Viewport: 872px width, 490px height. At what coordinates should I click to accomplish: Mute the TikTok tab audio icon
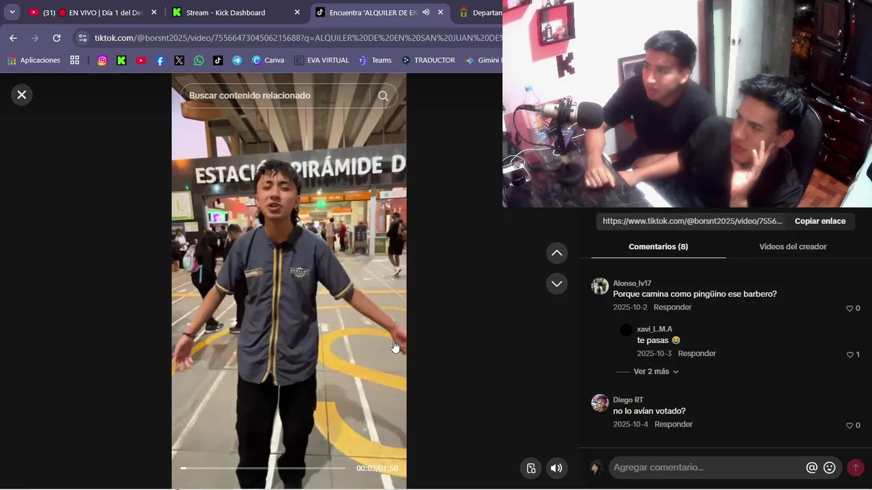click(426, 12)
